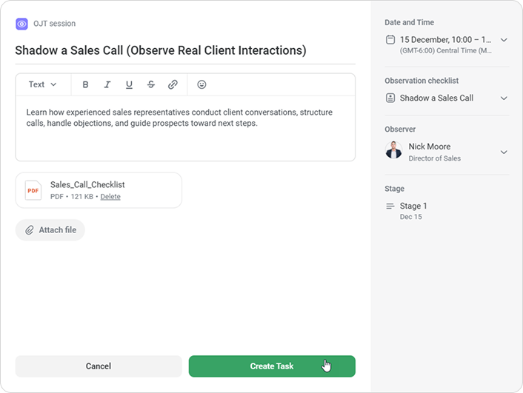Toggle italic formatting
The width and height of the screenshot is (523, 393).
(x=107, y=85)
